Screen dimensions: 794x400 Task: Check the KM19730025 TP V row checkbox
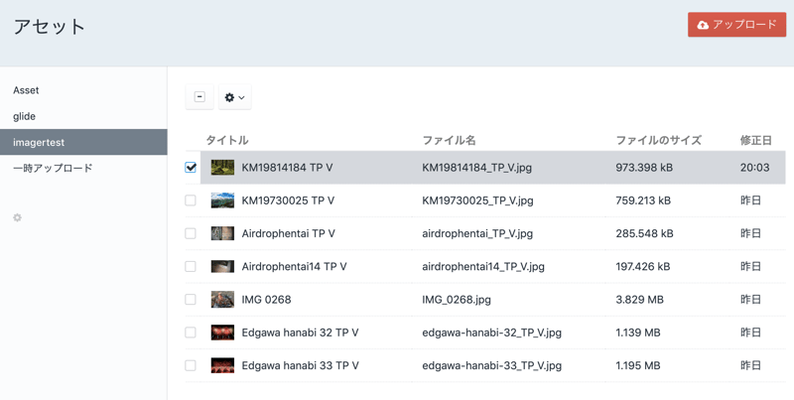click(x=191, y=200)
